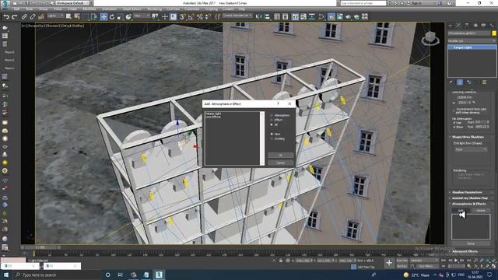Click the Configure Modifier Sets icon
Viewport: 498px width, 280px height.
click(484, 82)
